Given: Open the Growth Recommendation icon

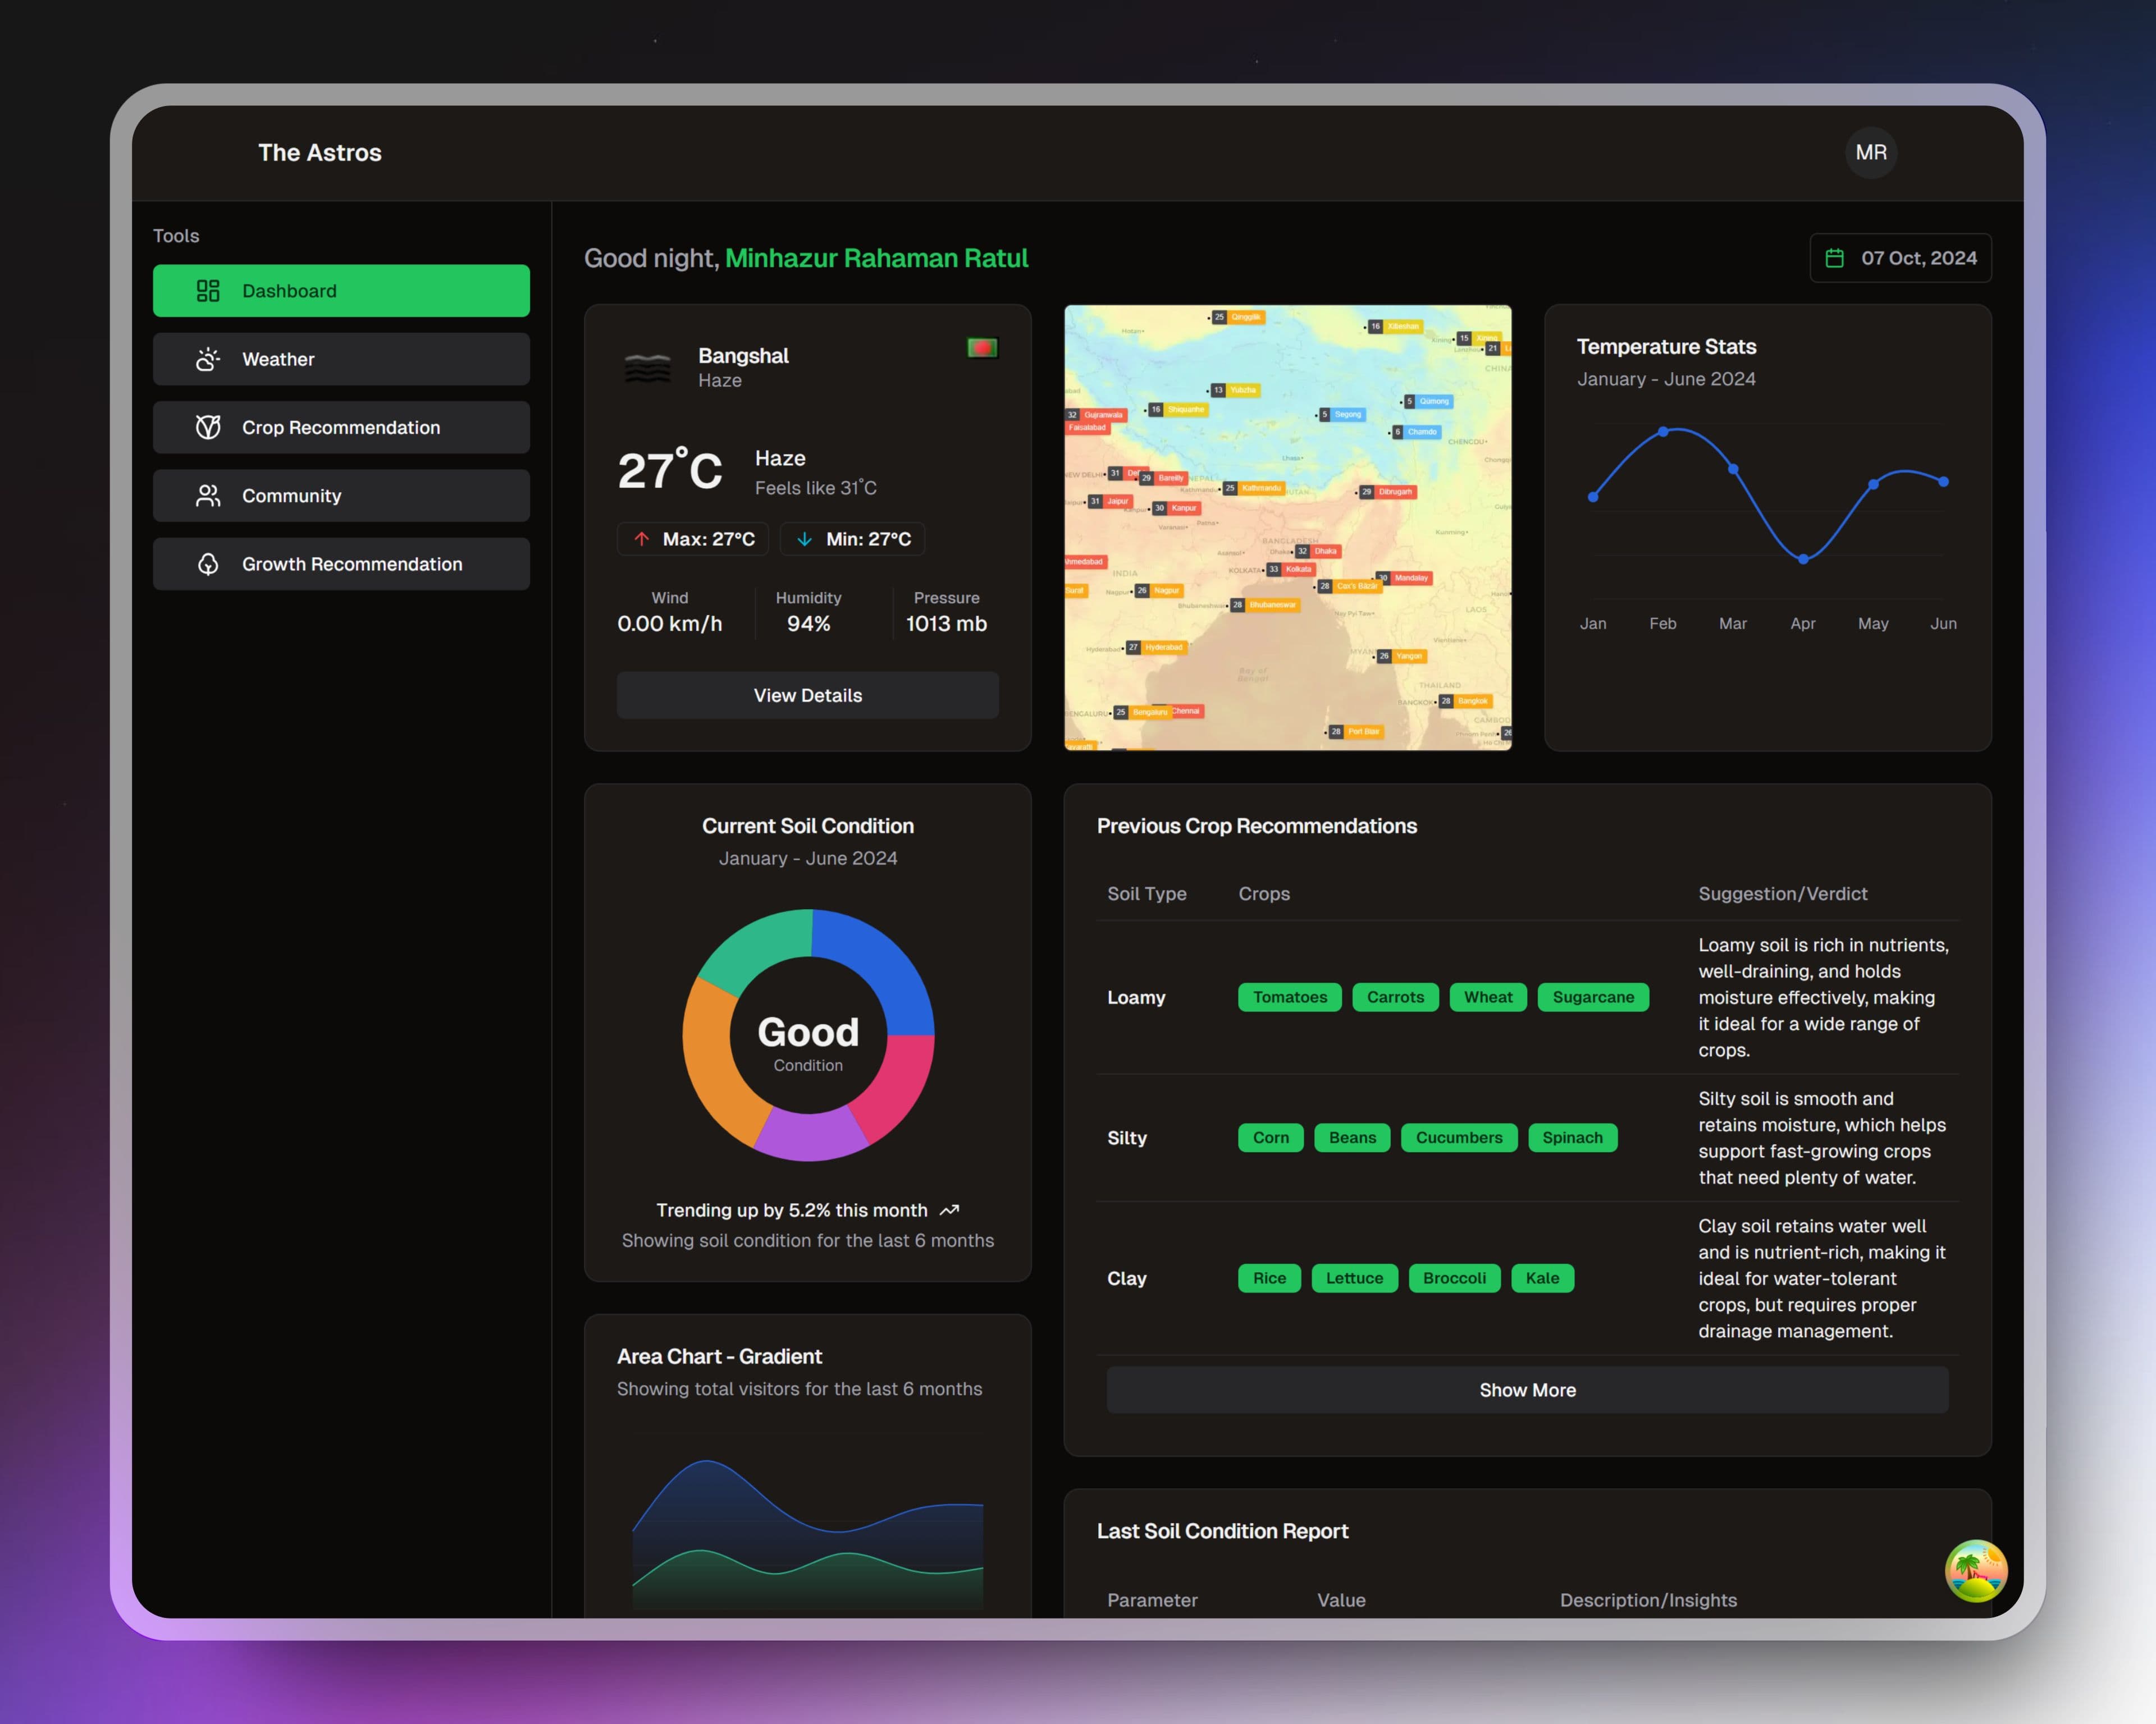Looking at the screenshot, I should point(208,563).
